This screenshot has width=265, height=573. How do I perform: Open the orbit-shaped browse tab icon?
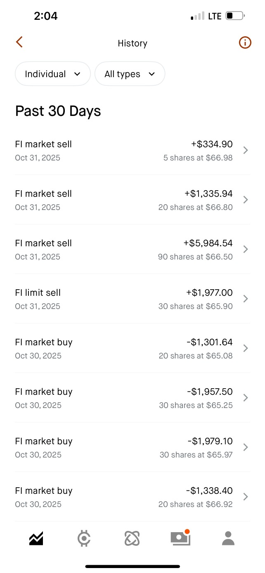[132, 538]
